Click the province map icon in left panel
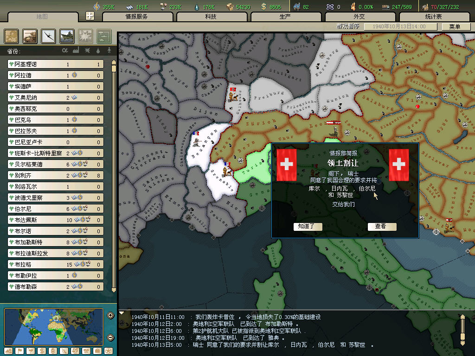475x356 pixels. 12,36
